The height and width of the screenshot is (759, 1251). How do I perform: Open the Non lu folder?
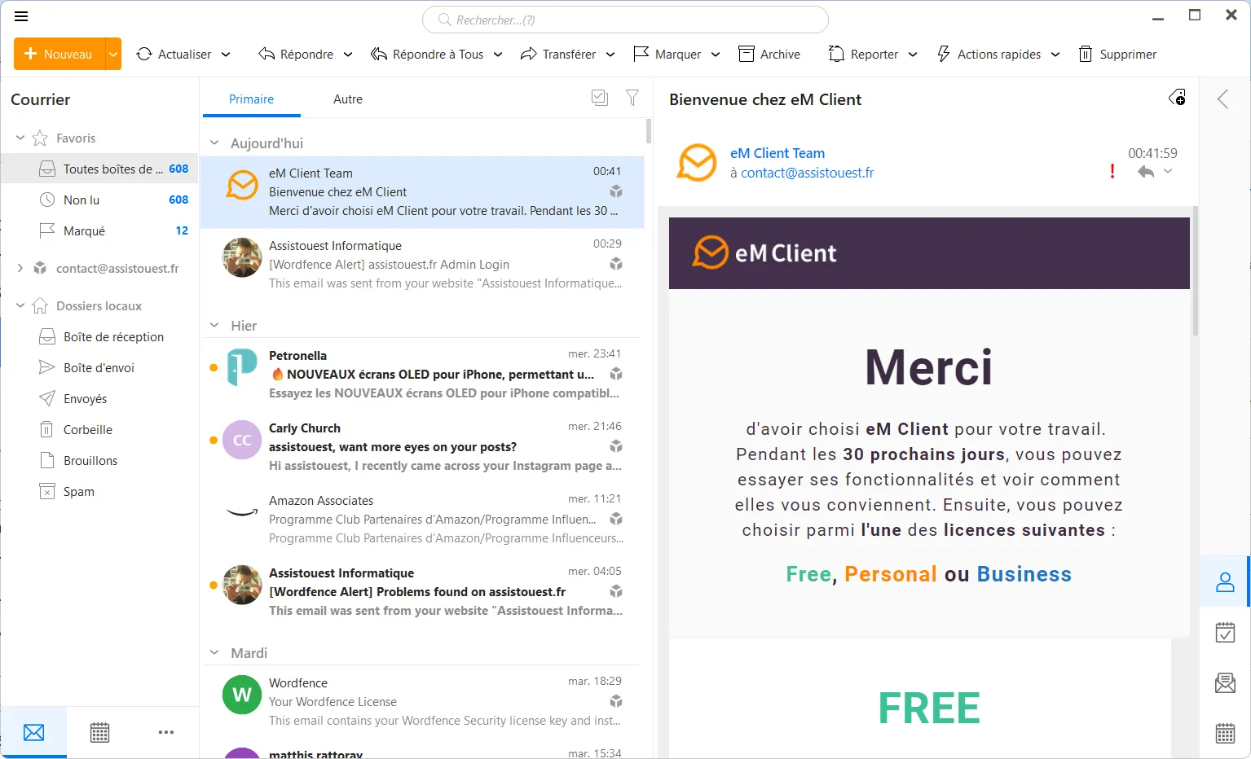click(x=99, y=200)
